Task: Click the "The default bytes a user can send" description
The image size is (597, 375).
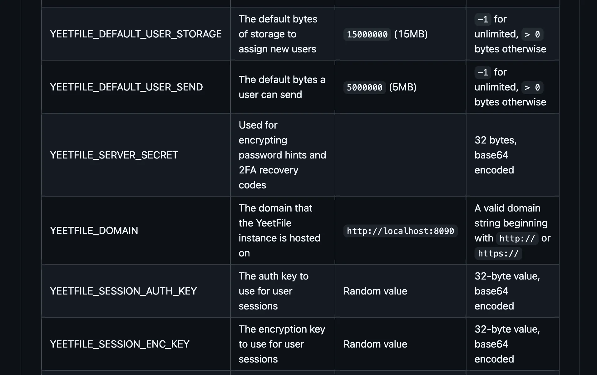Action: pyautogui.click(x=282, y=87)
